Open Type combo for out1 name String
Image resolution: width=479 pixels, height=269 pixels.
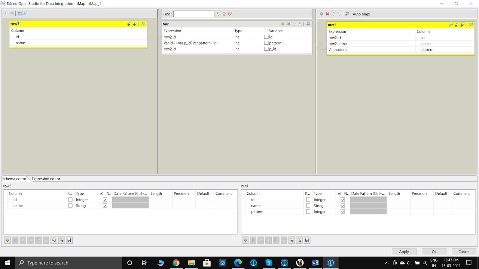324,205
